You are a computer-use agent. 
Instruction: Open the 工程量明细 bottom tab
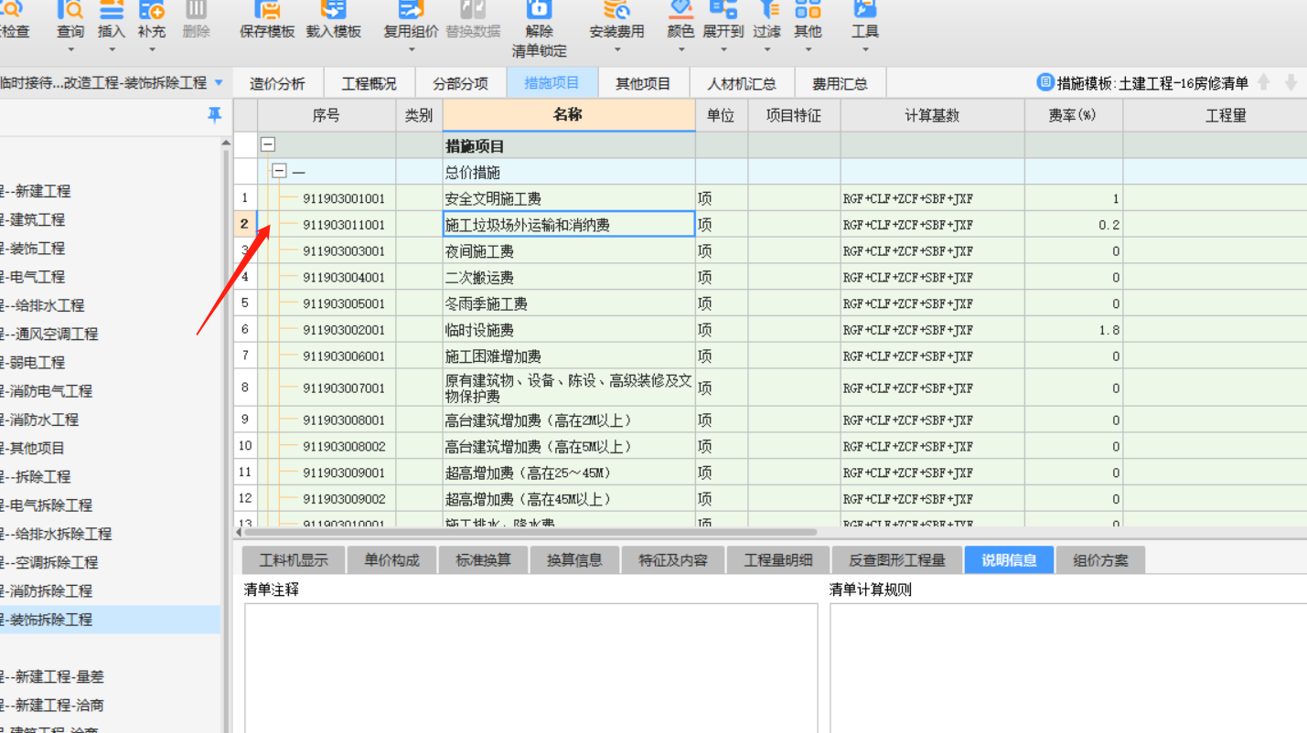click(778, 560)
